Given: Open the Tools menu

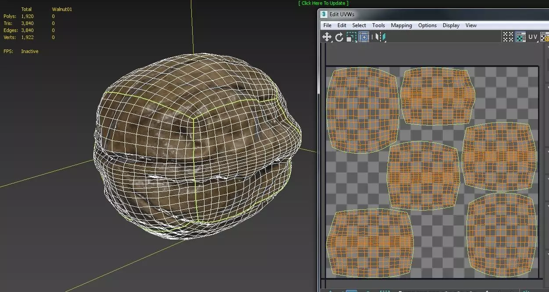Looking at the screenshot, I should [x=378, y=25].
